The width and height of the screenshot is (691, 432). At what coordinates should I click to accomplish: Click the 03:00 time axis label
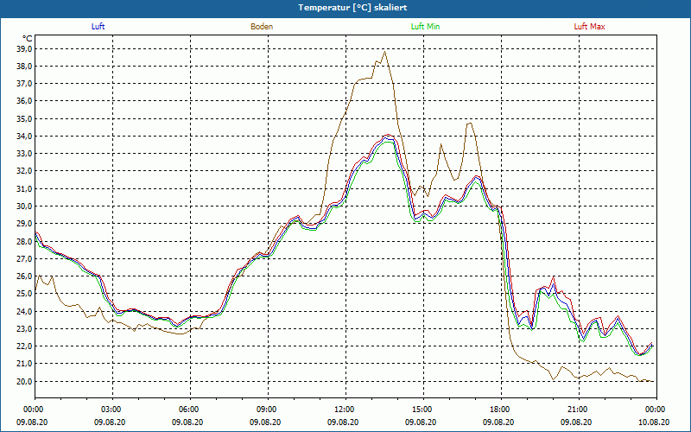tap(111, 410)
